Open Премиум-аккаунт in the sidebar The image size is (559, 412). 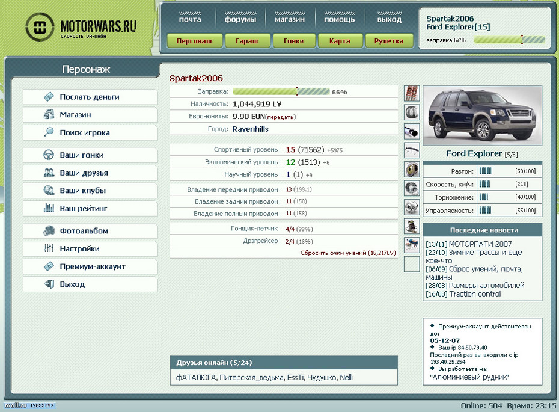tap(90, 266)
